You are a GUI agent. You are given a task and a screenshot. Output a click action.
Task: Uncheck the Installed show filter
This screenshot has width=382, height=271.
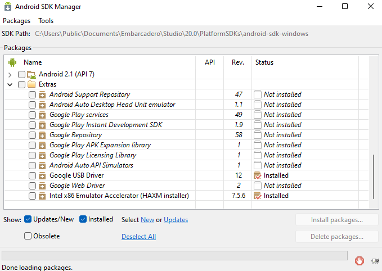tap(83, 219)
